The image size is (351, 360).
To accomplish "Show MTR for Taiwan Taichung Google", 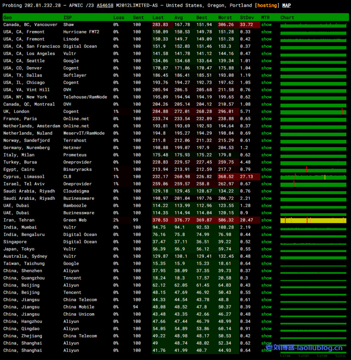I will (x=266, y=264).
